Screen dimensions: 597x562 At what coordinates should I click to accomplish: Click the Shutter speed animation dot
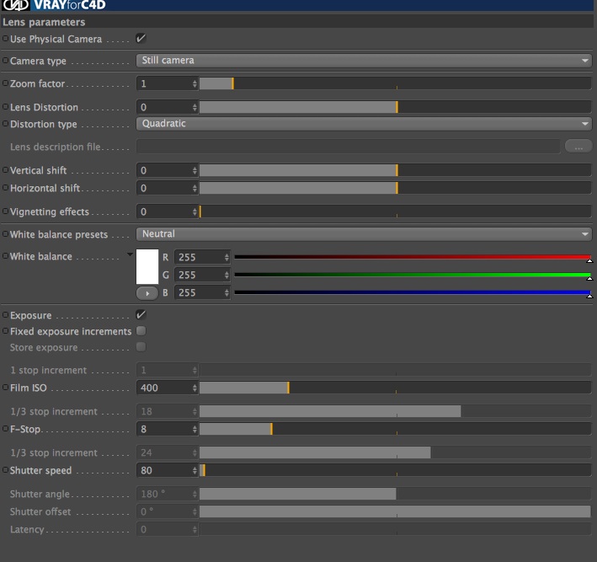click(x=5, y=470)
